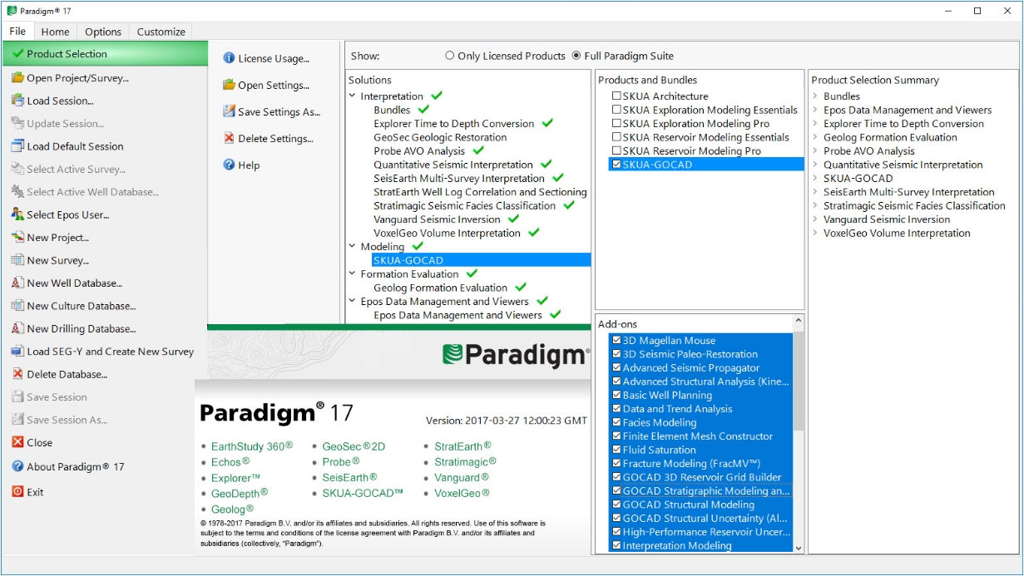Viewport: 1024px width, 576px height.
Task: Collapse the Formation Evaluation group
Action: [x=353, y=273]
